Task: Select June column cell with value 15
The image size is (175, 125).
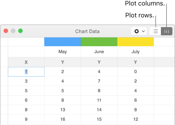Action: (x=99, y=119)
